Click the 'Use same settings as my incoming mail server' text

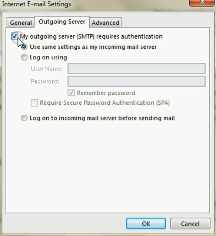[93, 47]
